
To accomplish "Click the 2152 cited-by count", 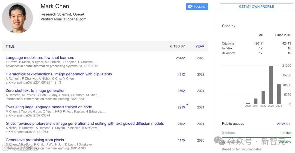I will 181,124.
